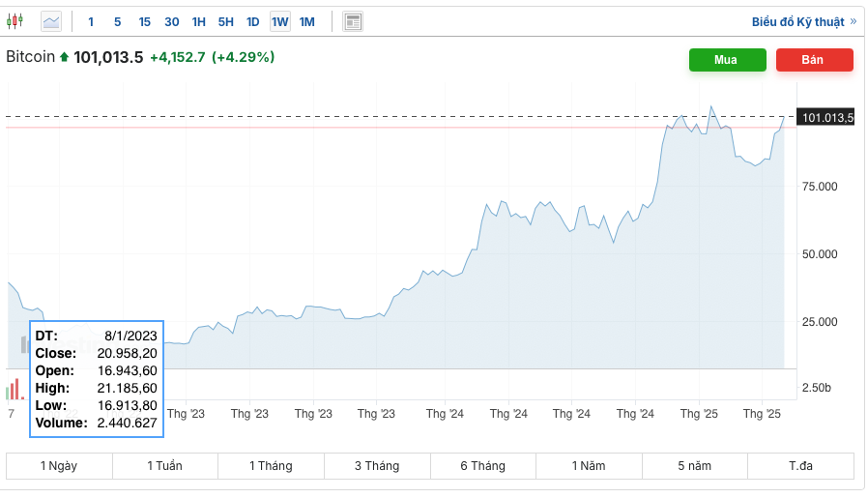Image resolution: width=868 pixels, height=498 pixels.
Task: Select the 1W interval button
Action: (279, 21)
